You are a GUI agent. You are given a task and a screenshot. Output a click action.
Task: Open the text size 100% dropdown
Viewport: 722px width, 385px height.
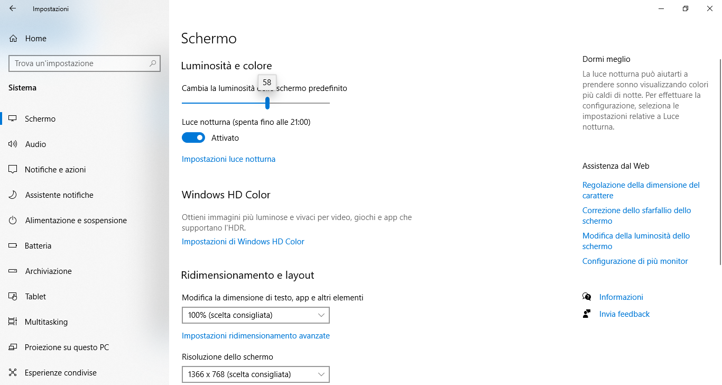[256, 315]
